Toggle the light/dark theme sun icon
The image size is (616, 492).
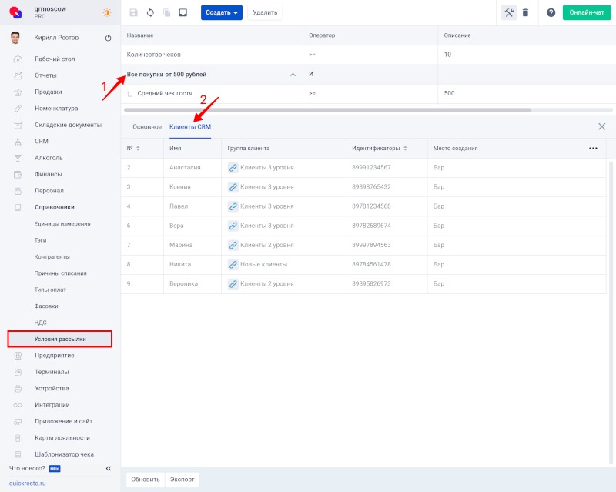click(107, 12)
